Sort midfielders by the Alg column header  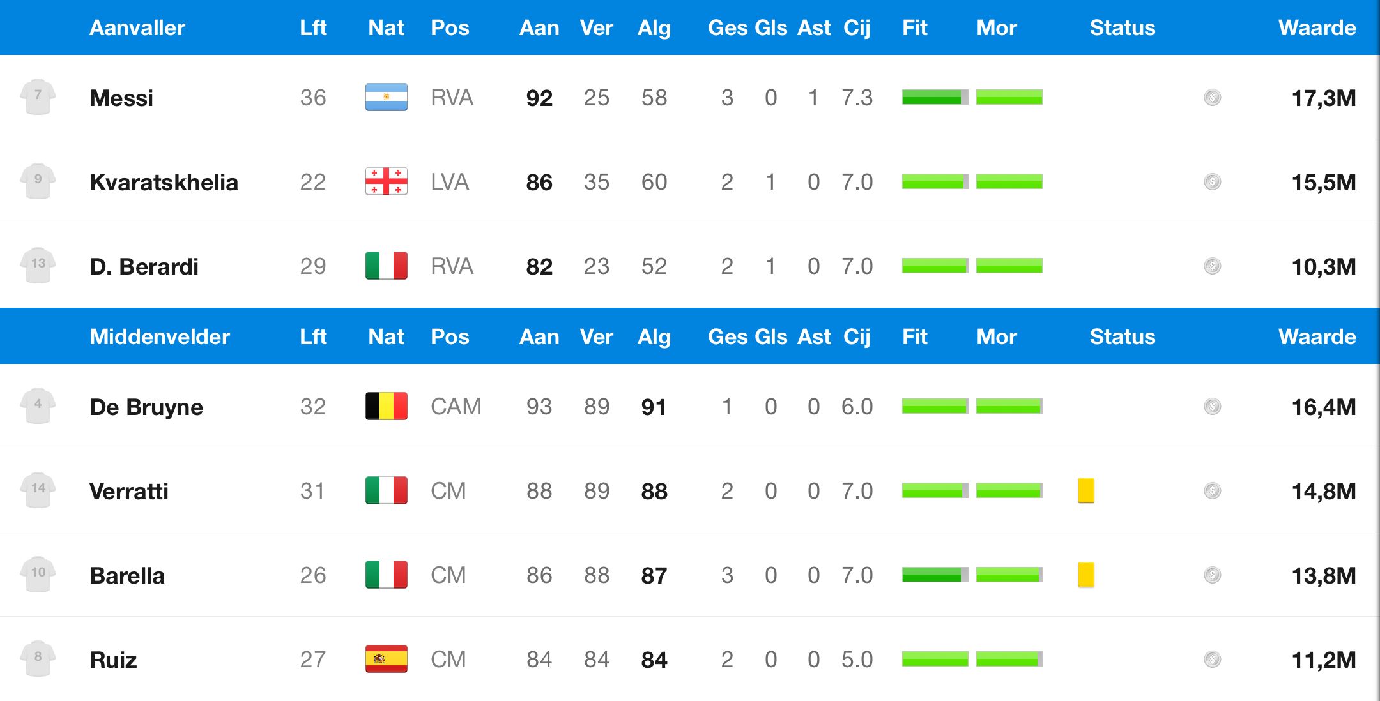coord(654,337)
